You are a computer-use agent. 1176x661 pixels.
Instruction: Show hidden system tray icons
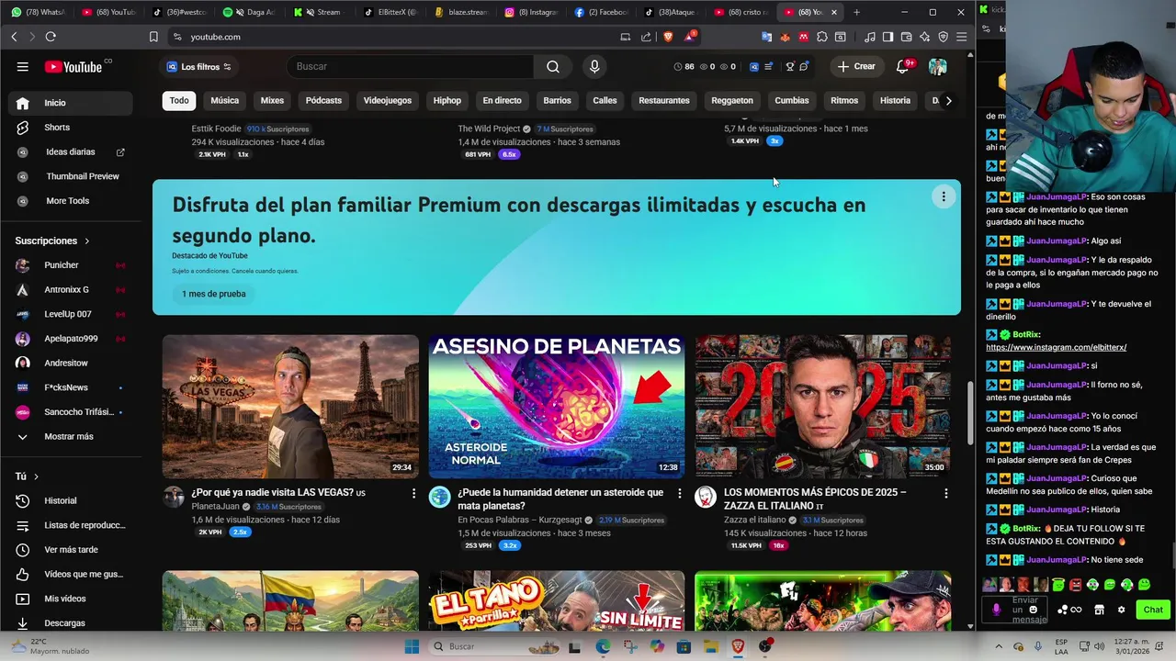coord(999,646)
